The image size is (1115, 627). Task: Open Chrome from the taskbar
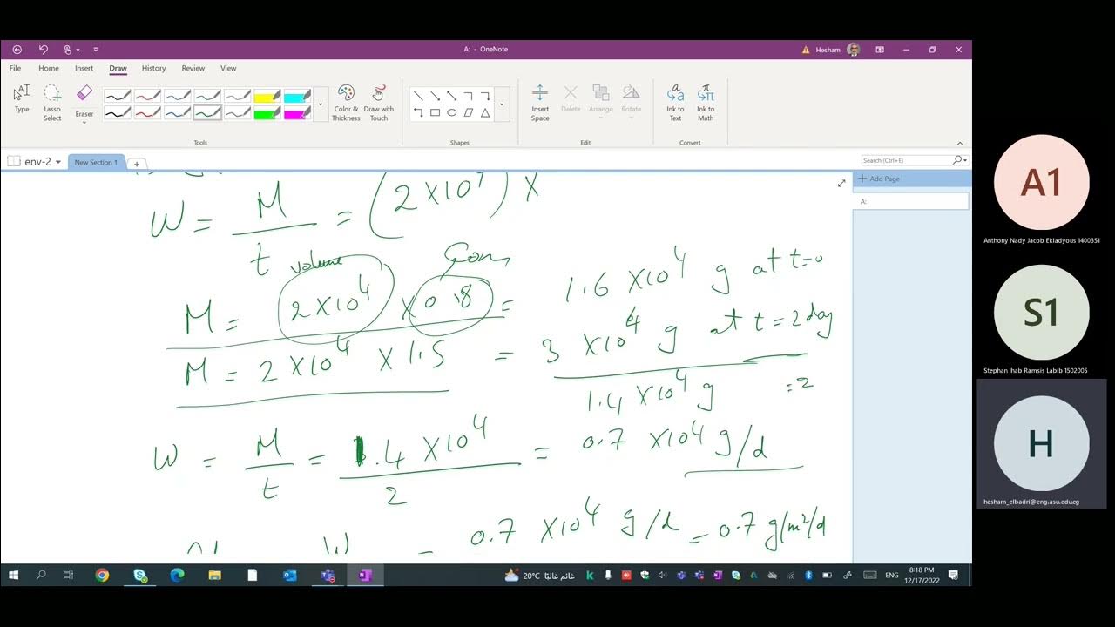pyautogui.click(x=102, y=575)
